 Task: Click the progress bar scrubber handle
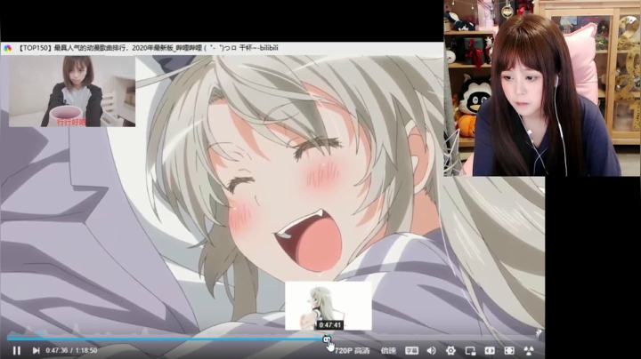click(x=326, y=339)
